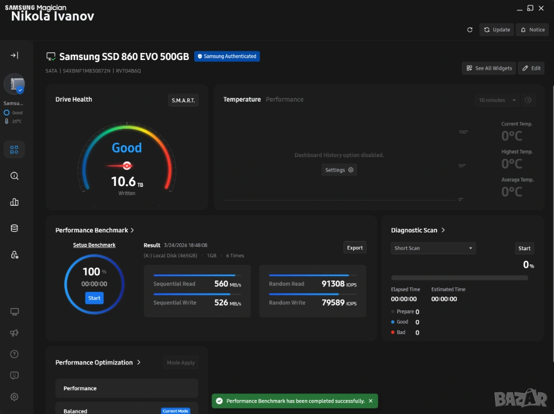554x414 pixels.
Task: Export the benchmark result
Action: point(355,248)
